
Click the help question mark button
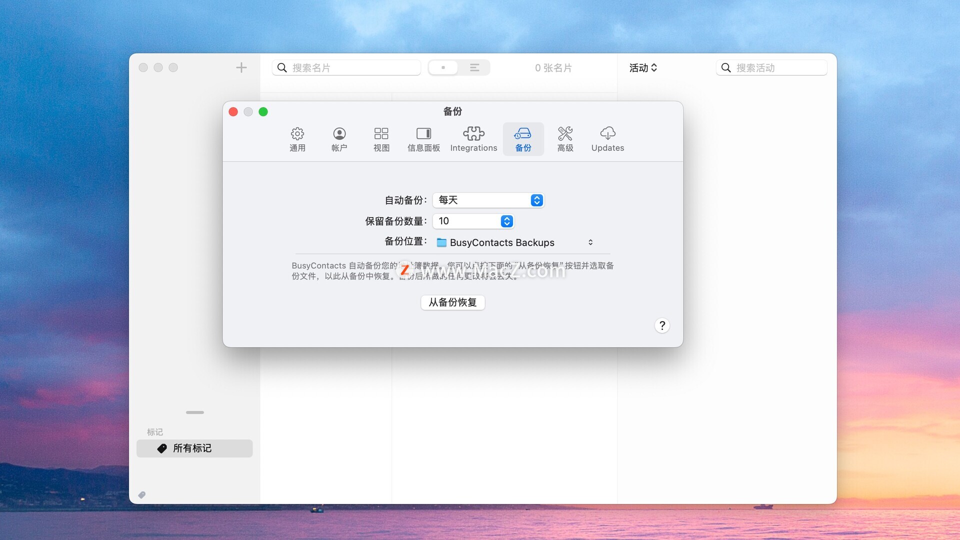[662, 326]
